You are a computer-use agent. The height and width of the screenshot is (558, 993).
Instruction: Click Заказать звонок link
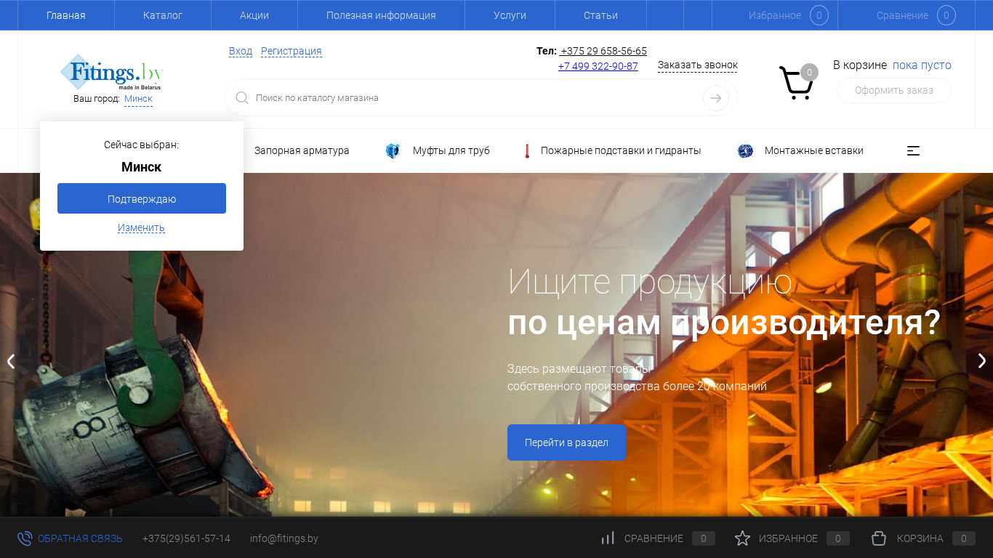[698, 65]
